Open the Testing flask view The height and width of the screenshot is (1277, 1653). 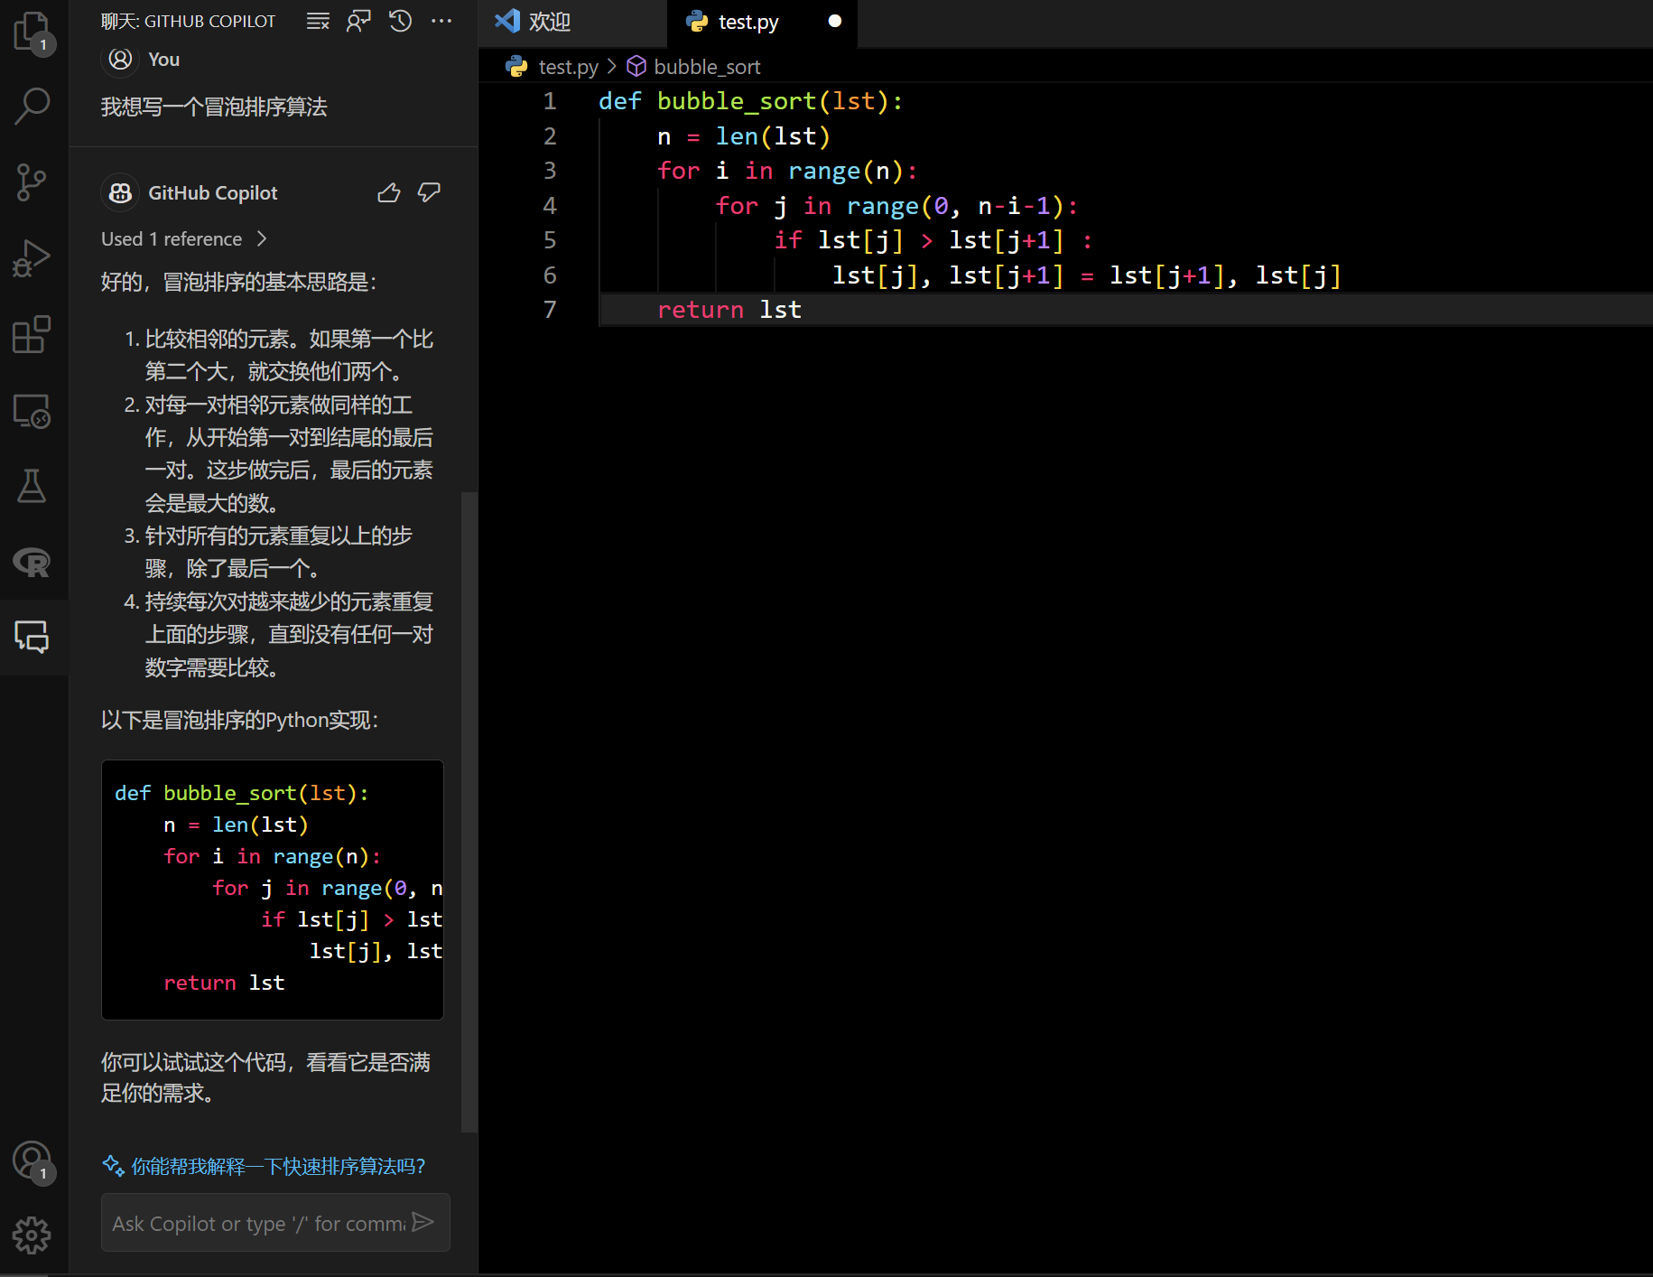coord(33,487)
